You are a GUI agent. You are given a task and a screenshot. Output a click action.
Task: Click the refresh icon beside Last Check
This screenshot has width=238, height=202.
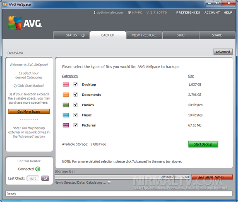coord(45,178)
